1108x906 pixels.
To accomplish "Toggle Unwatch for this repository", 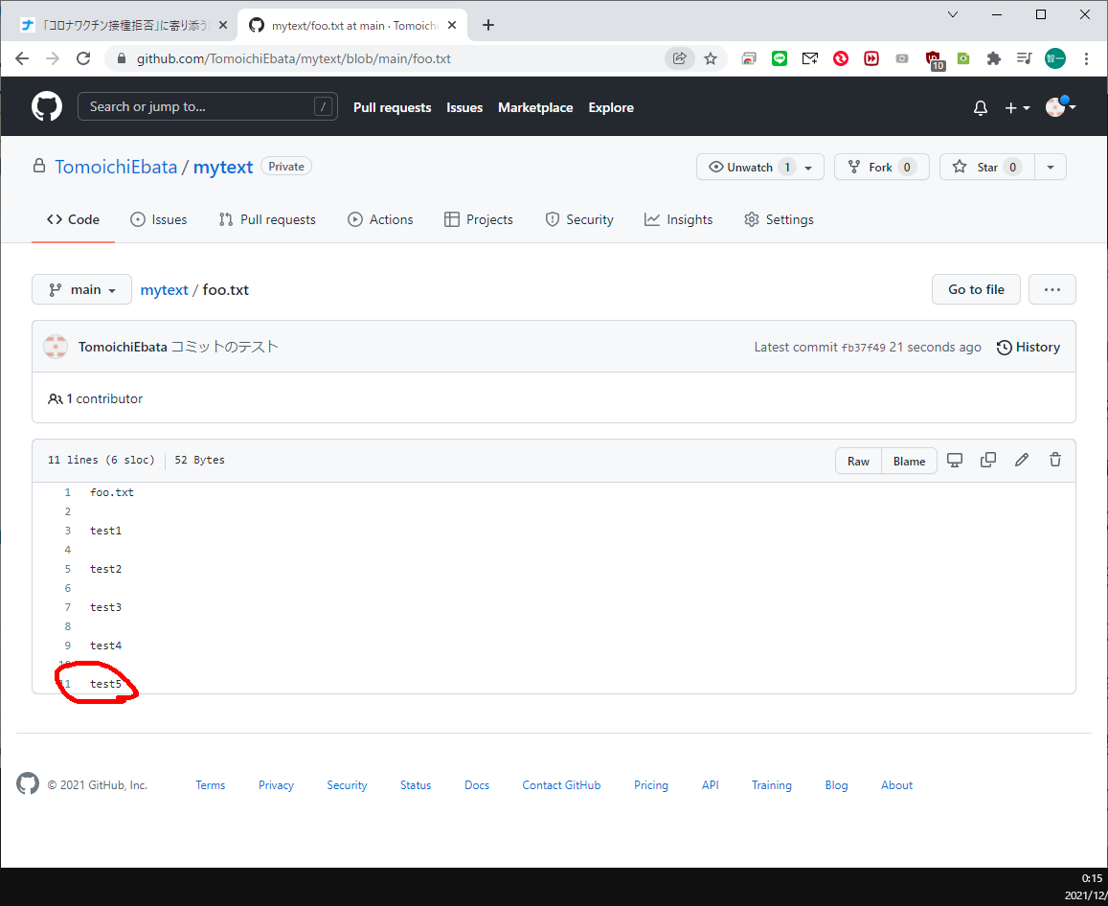I will pyautogui.click(x=749, y=168).
